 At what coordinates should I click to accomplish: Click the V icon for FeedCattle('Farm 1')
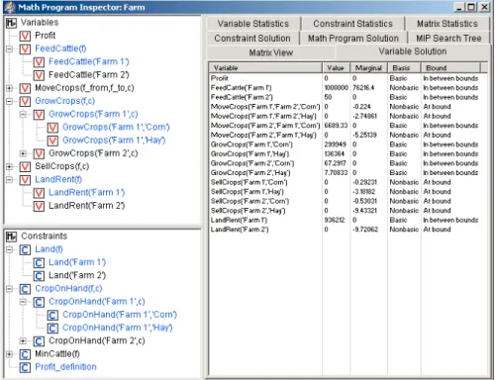[39, 62]
